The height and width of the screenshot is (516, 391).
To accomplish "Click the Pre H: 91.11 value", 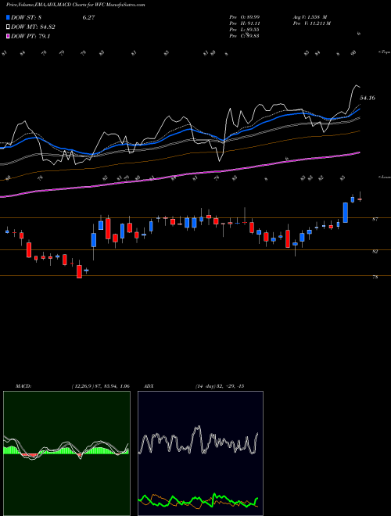I will point(244,23).
